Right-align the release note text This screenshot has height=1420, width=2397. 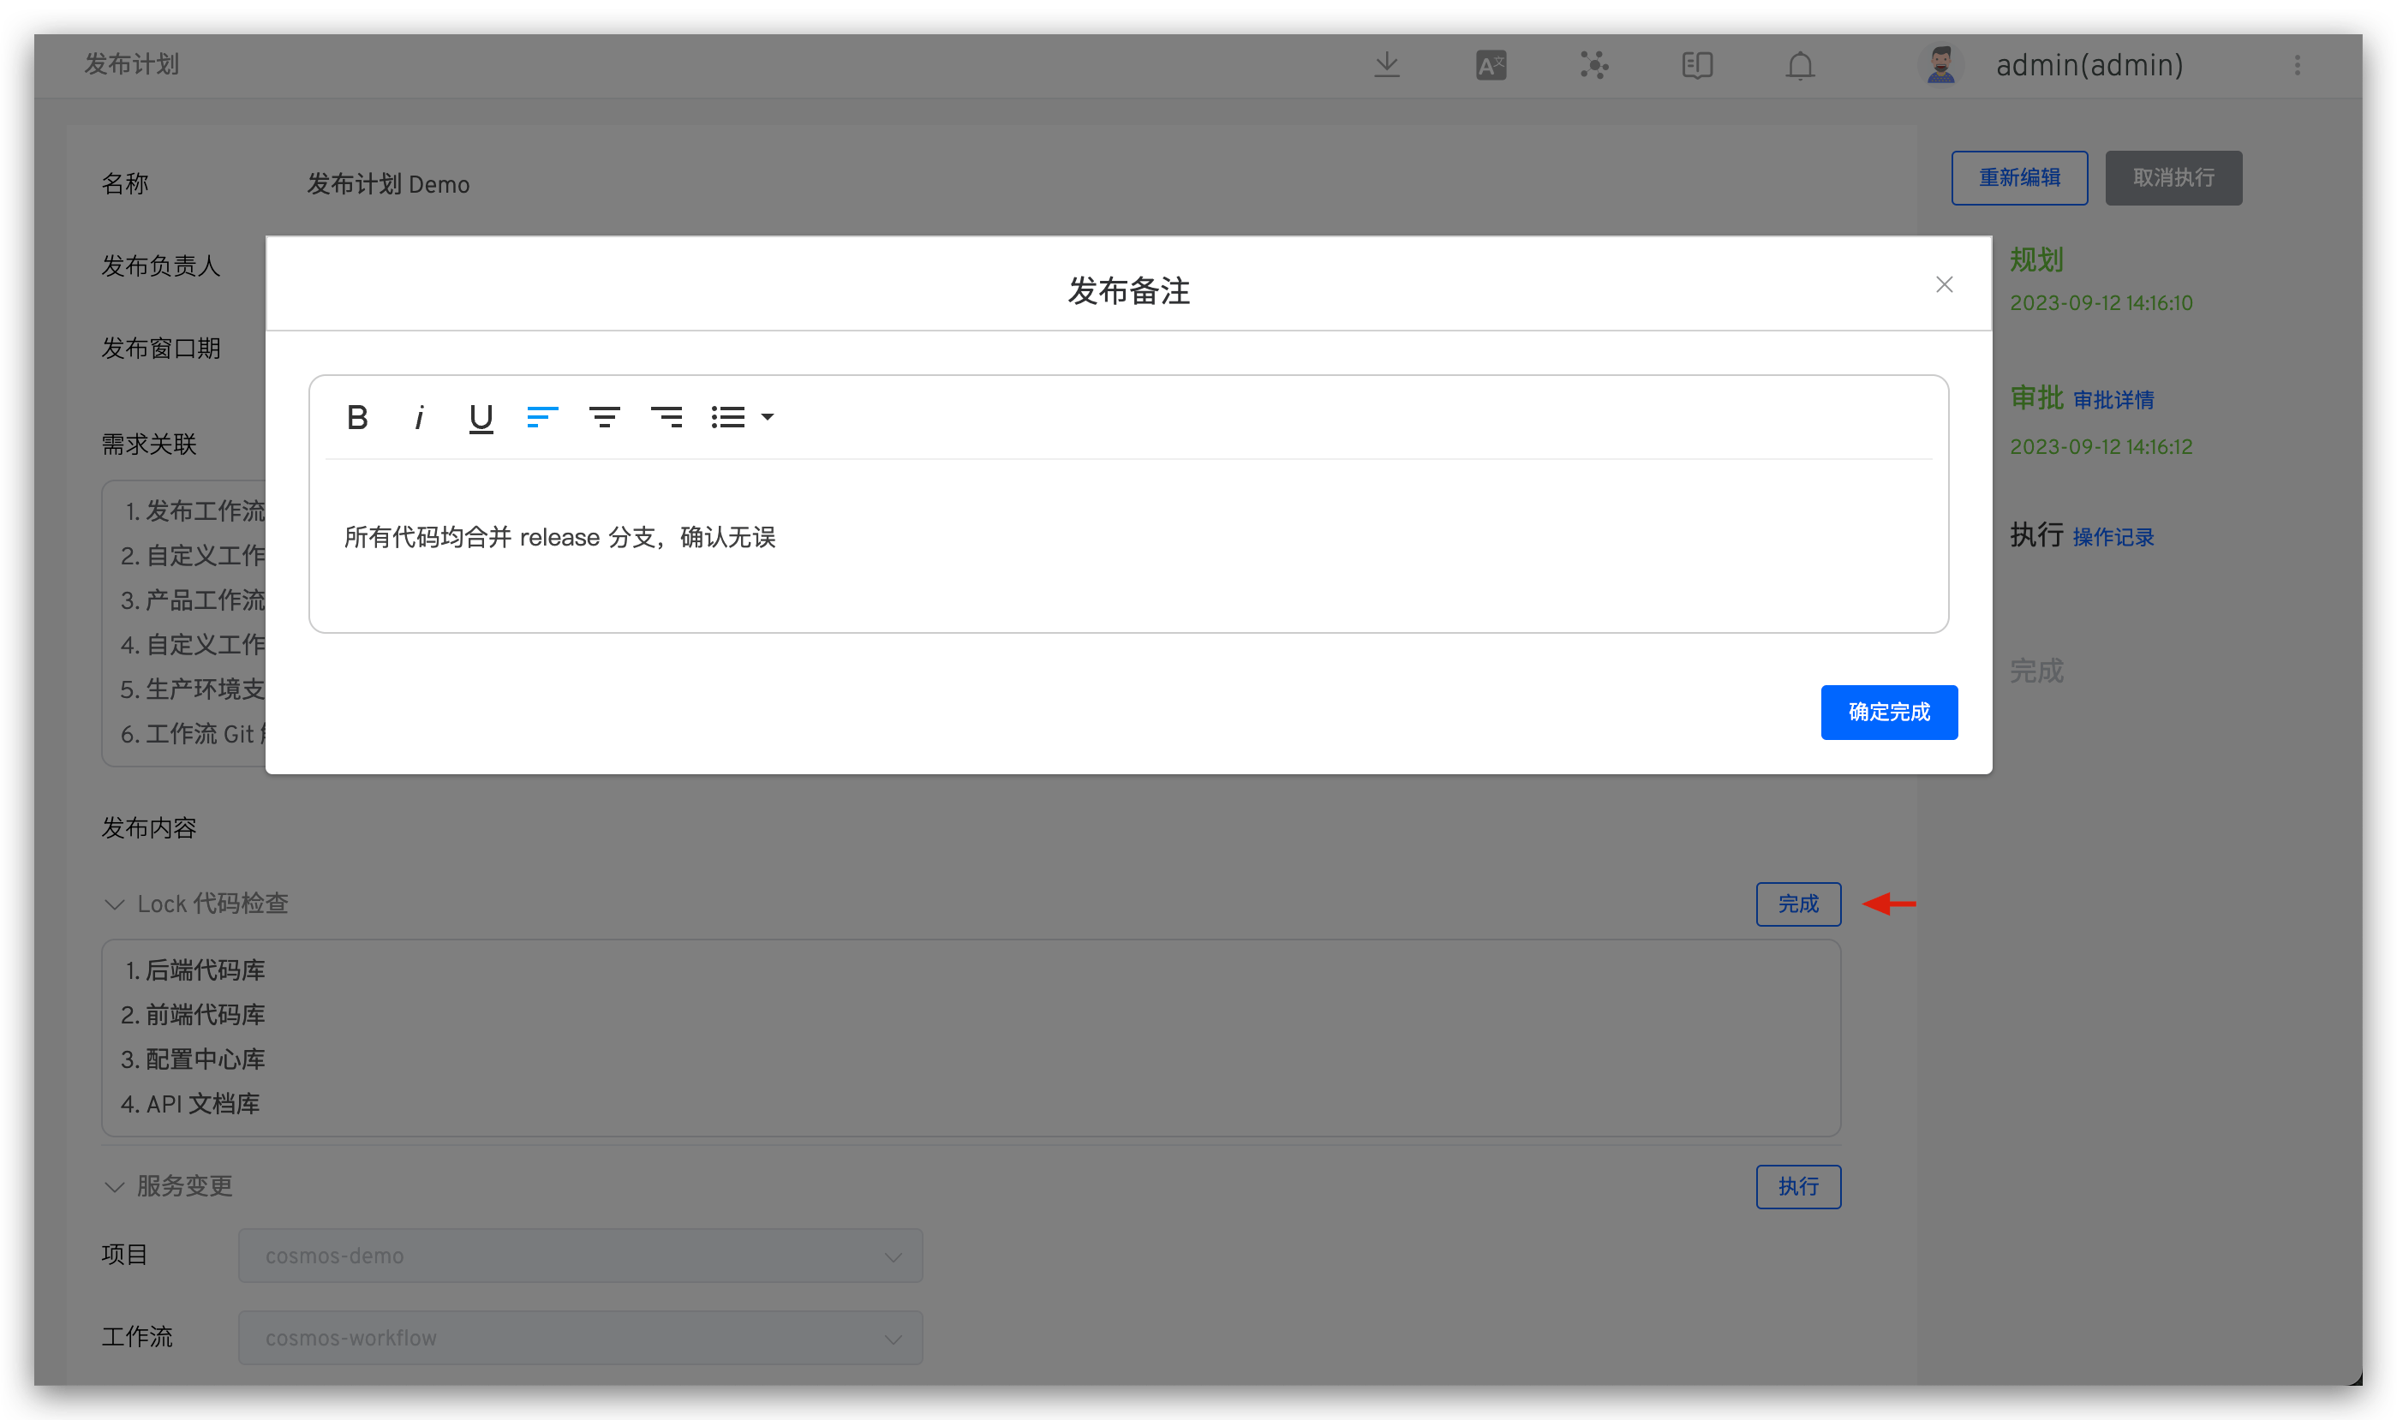click(667, 416)
